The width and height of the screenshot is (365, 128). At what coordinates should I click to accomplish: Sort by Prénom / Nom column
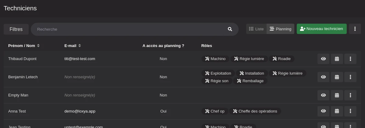point(24,46)
